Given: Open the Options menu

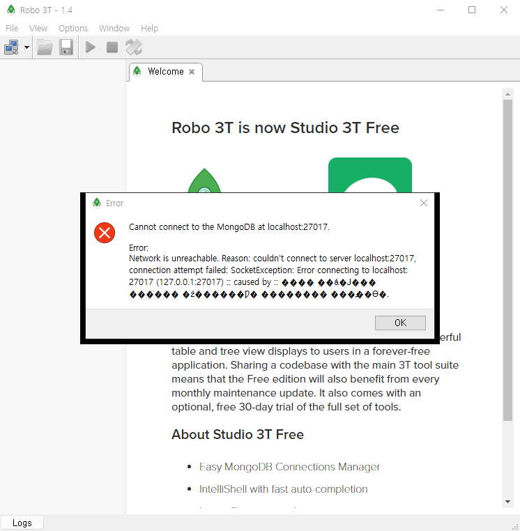Looking at the screenshot, I should coord(72,28).
